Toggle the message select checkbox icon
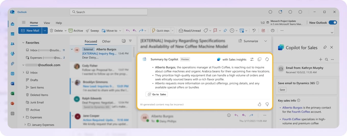The image size is (347, 136). click(x=124, y=41)
